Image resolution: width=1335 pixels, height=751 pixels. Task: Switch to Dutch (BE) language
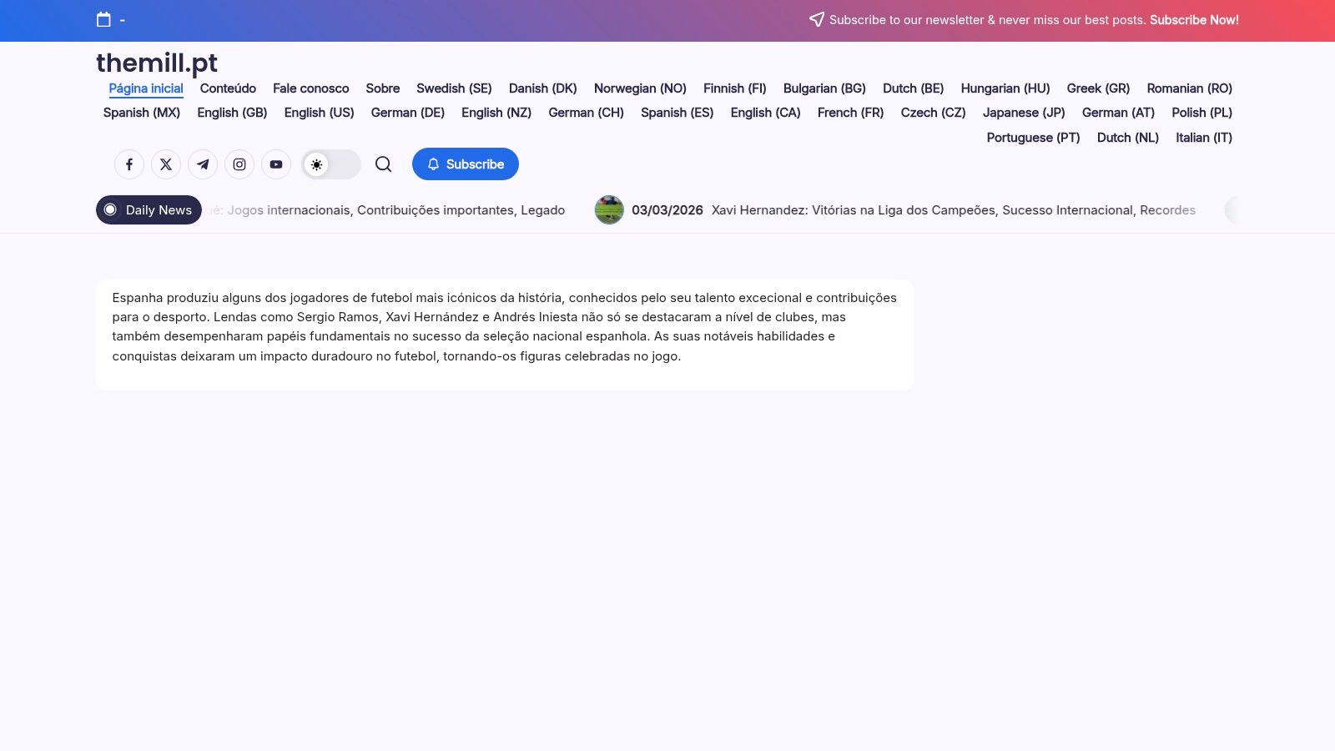(914, 88)
